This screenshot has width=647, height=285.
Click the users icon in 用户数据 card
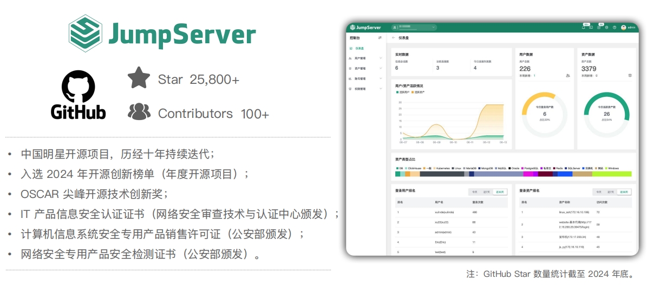coord(568,76)
